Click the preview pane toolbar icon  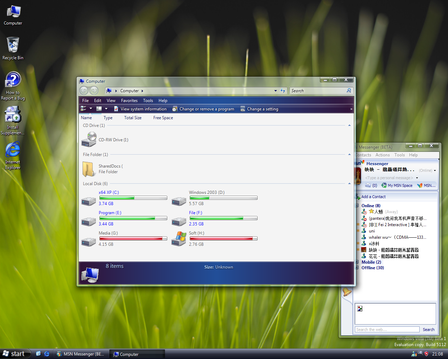(99, 109)
